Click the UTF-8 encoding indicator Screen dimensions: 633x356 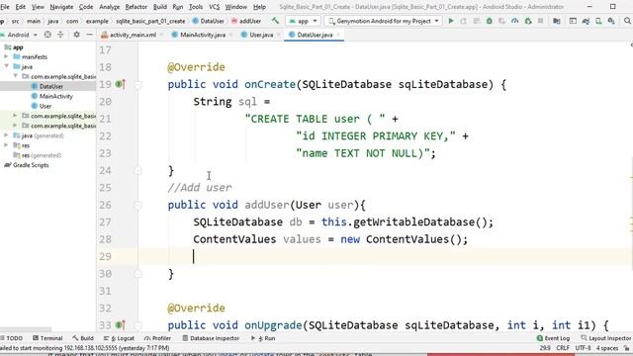[583, 348]
